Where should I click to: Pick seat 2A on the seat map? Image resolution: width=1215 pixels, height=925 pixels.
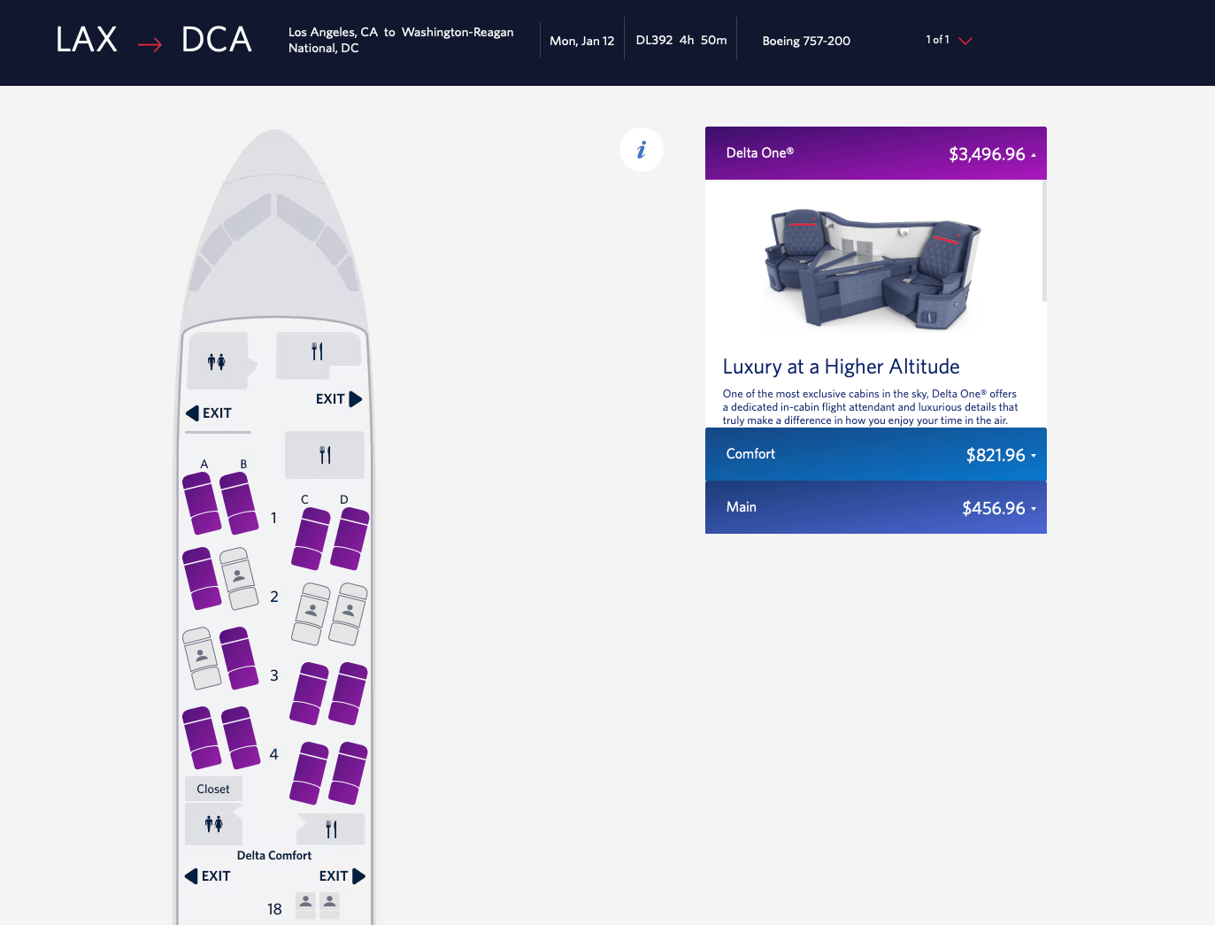pyautogui.click(x=201, y=578)
